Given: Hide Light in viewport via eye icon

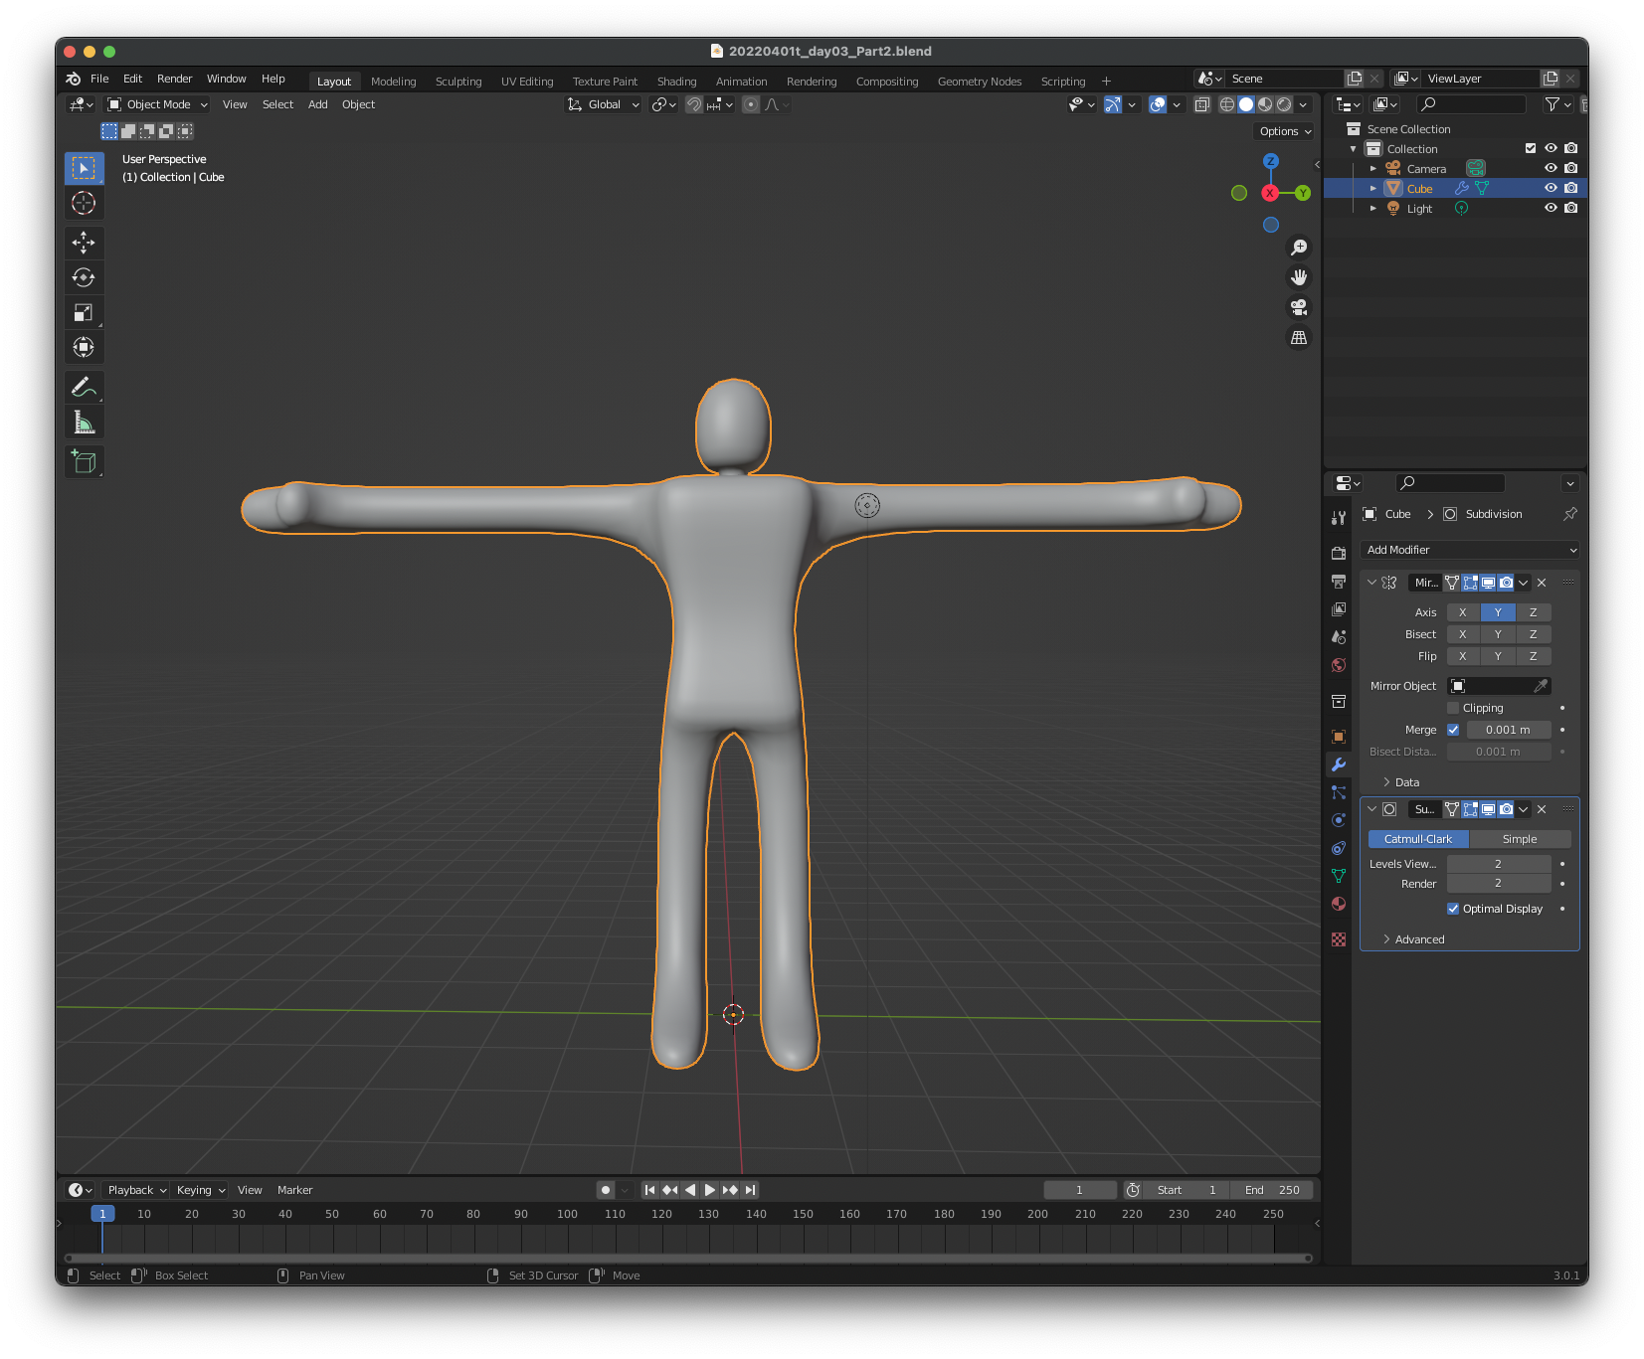Looking at the screenshot, I should tap(1551, 208).
